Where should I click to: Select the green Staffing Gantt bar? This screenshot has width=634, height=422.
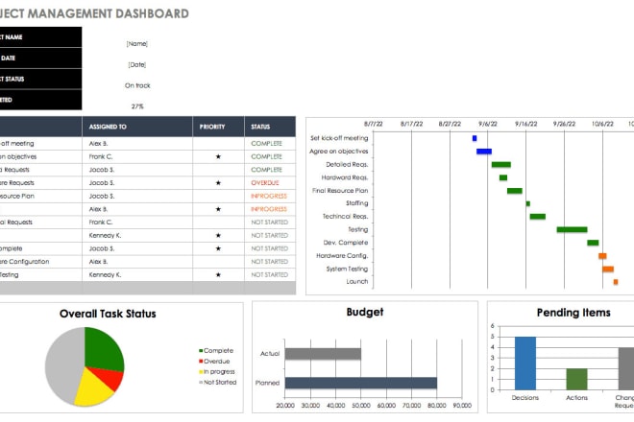pyautogui.click(x=528, y=203)
